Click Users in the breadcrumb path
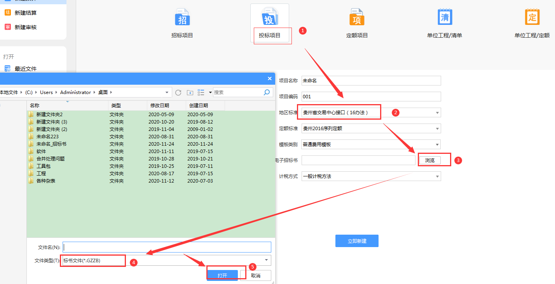The image size is (555, 284). [x=46, y=92]
